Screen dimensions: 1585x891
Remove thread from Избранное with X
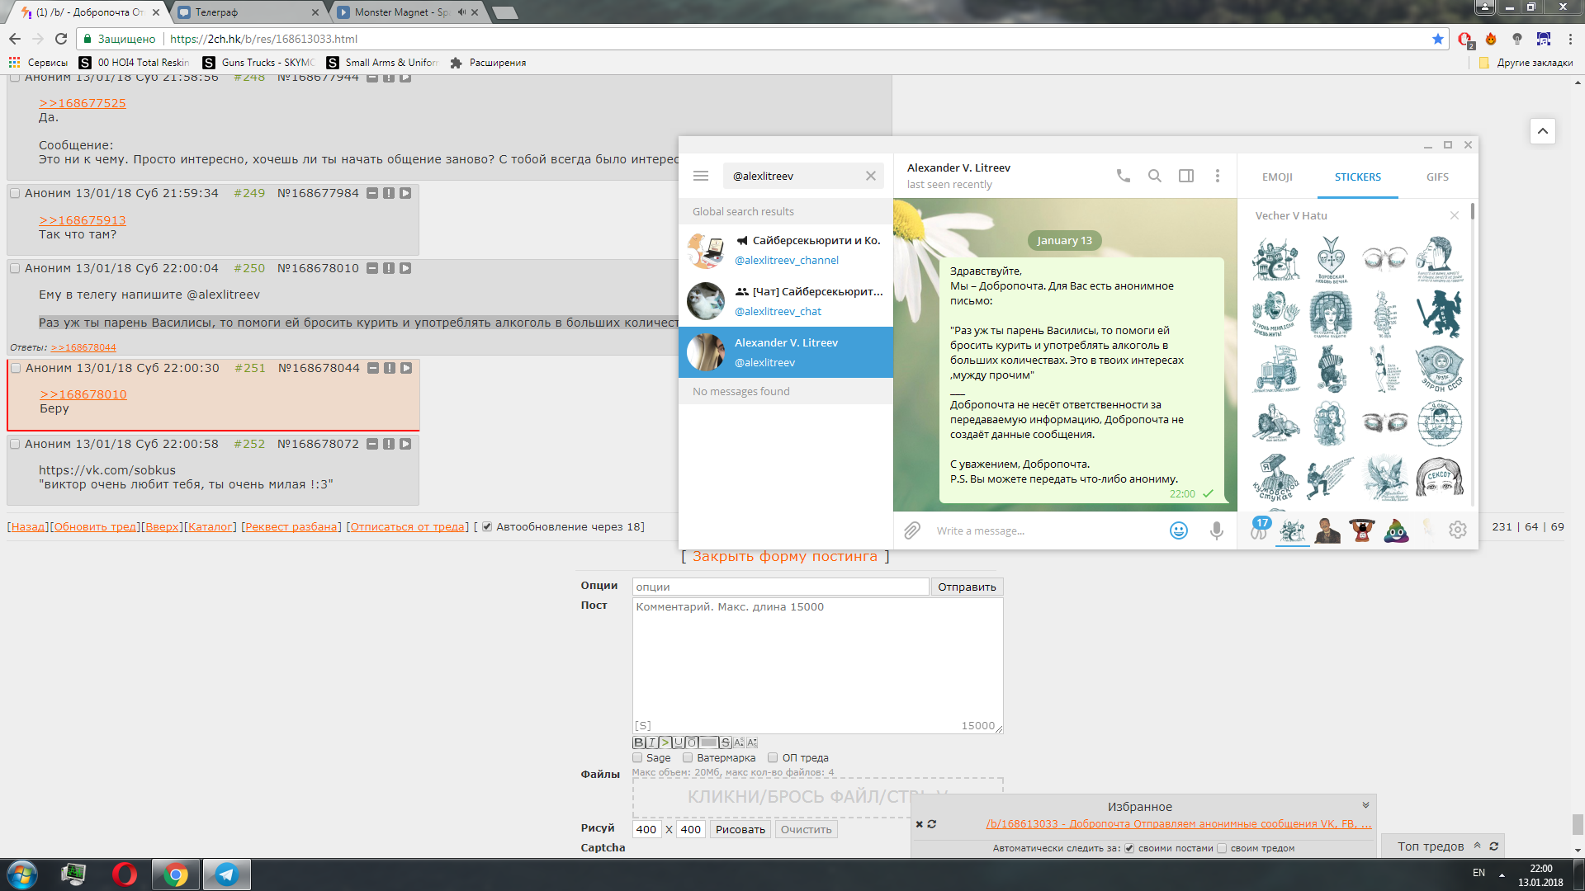click(x=919, y=824)
